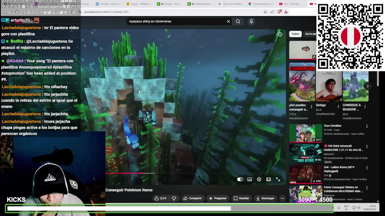Open the player settings gear

coord(259,179)
